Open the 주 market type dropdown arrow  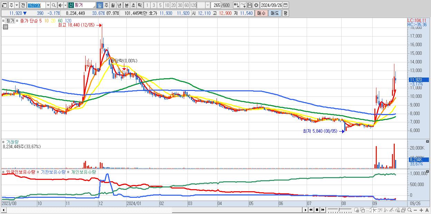pyautogui.click(x=17, y=5)
